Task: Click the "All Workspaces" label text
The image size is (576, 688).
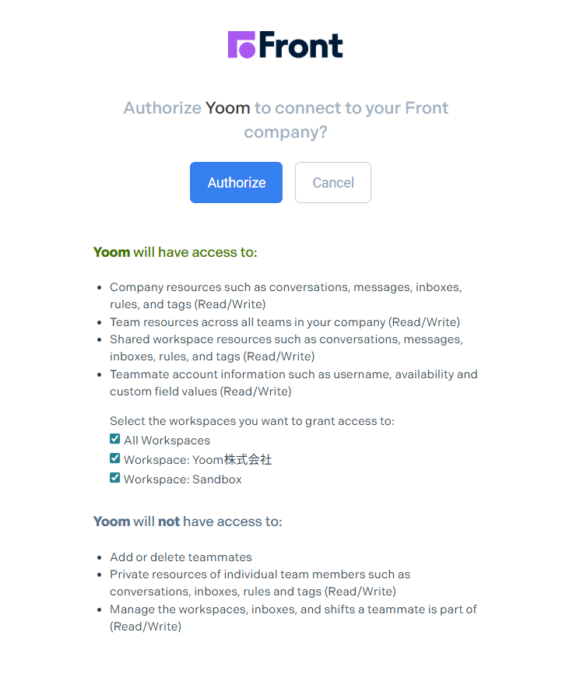Action: pos(167,441)
